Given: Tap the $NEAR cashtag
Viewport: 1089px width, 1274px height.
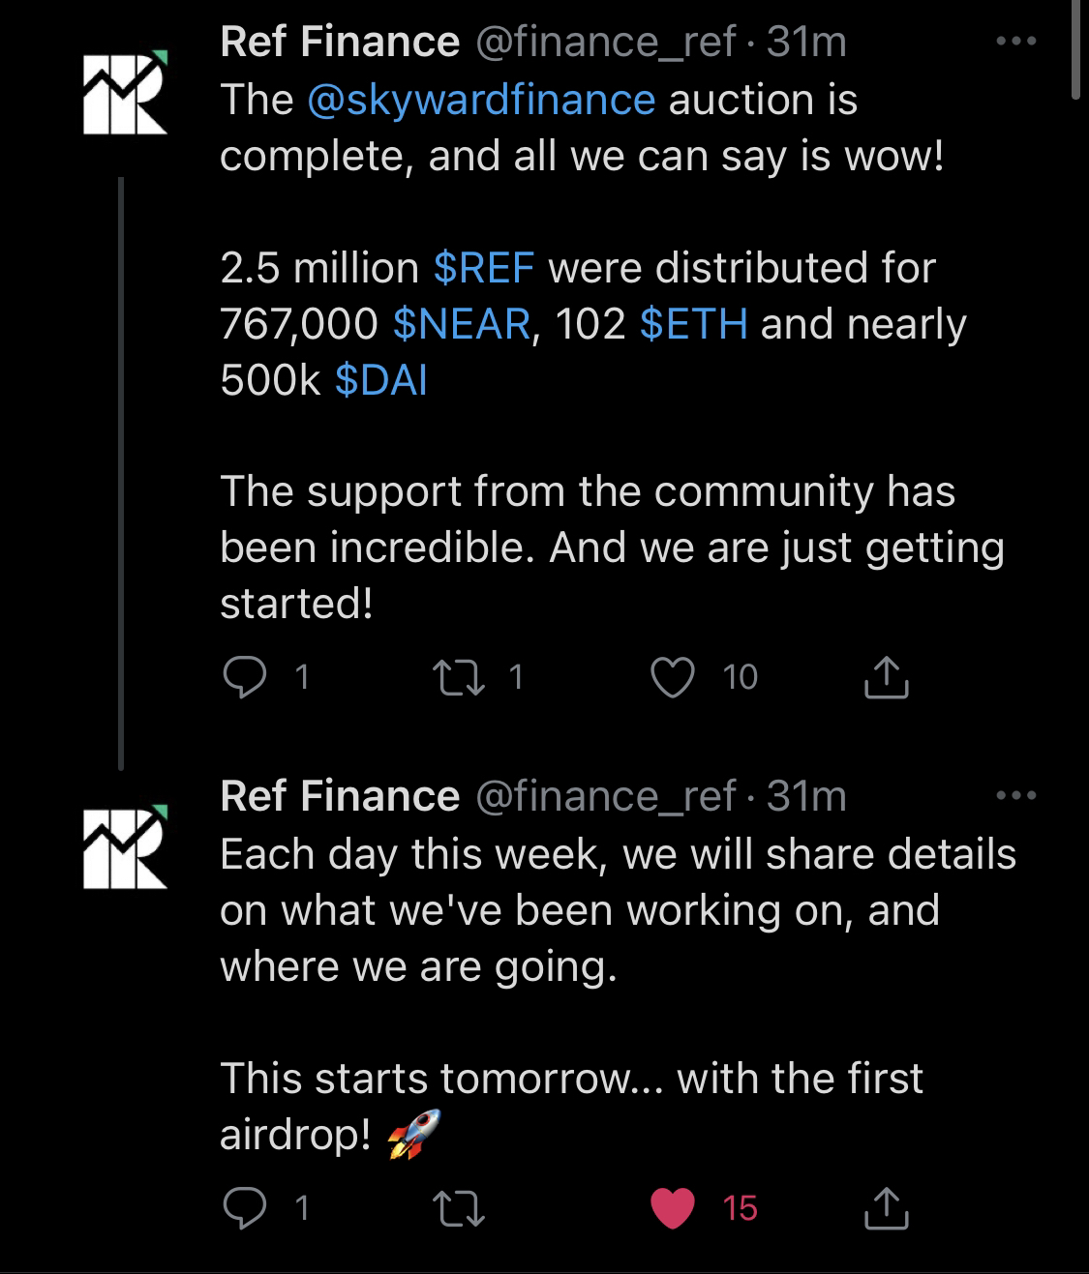Looking at the screenshot, I should [x=462, y=324].
